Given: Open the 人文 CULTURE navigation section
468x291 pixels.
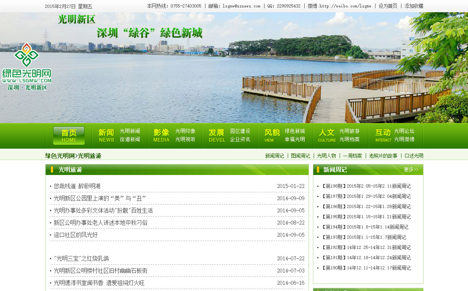Looking at the screenshot, I should [x=327, y=136].
